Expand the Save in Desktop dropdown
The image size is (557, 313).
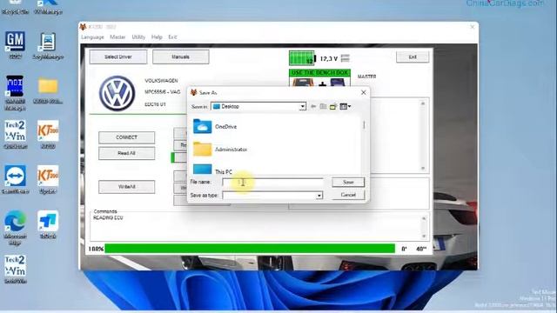(x=302, y=106)
